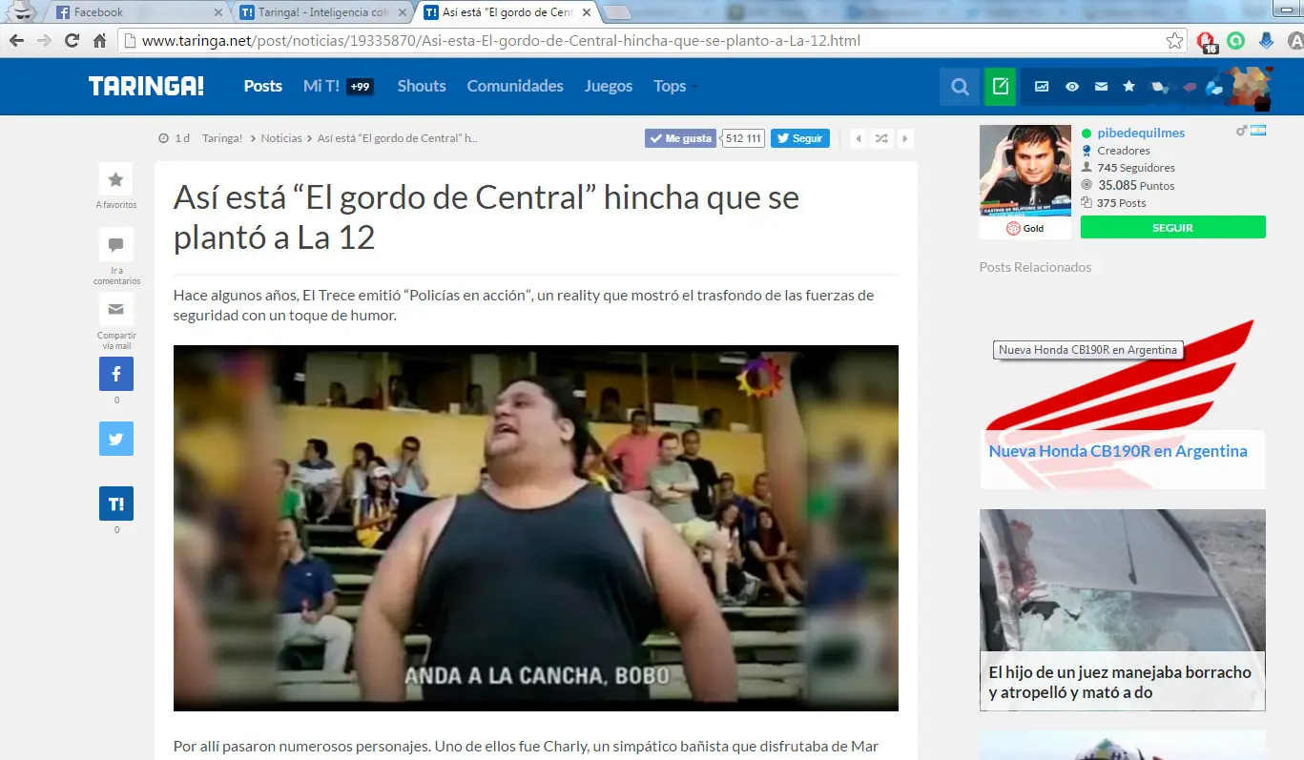The height and width of the screenshot is (760, 1304).
Task: Click the green SEGUIR button
Action: tap(1173, 228)
